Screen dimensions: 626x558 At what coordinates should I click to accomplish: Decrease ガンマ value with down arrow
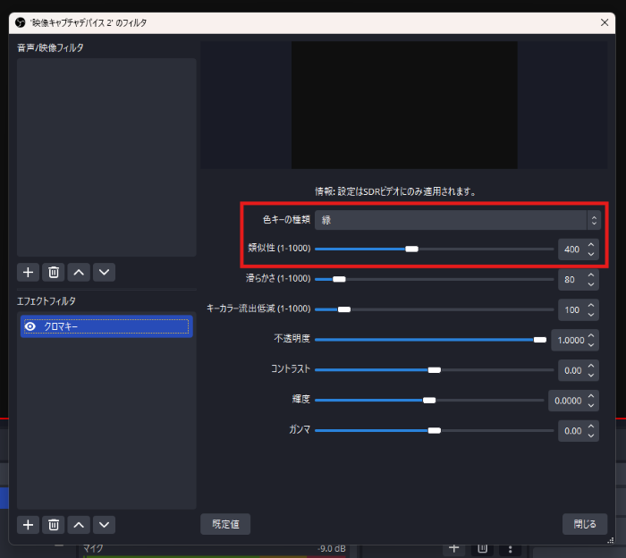point(591,436)
